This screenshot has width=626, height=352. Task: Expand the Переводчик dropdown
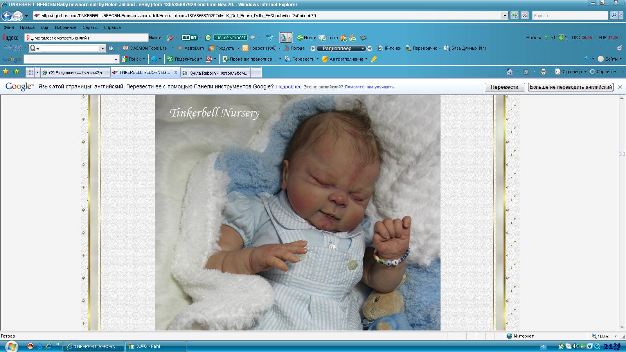pos(440,48)
